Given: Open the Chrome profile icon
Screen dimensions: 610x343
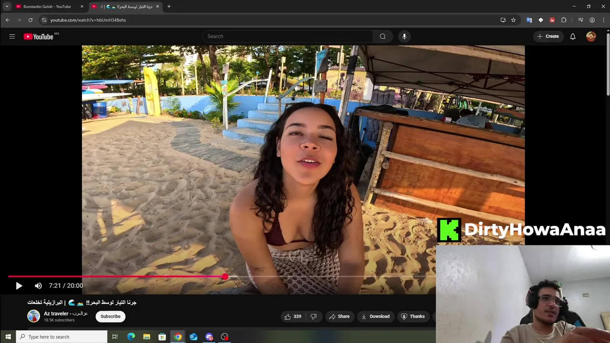Looking at the screenshot, I should click(592, 20).
